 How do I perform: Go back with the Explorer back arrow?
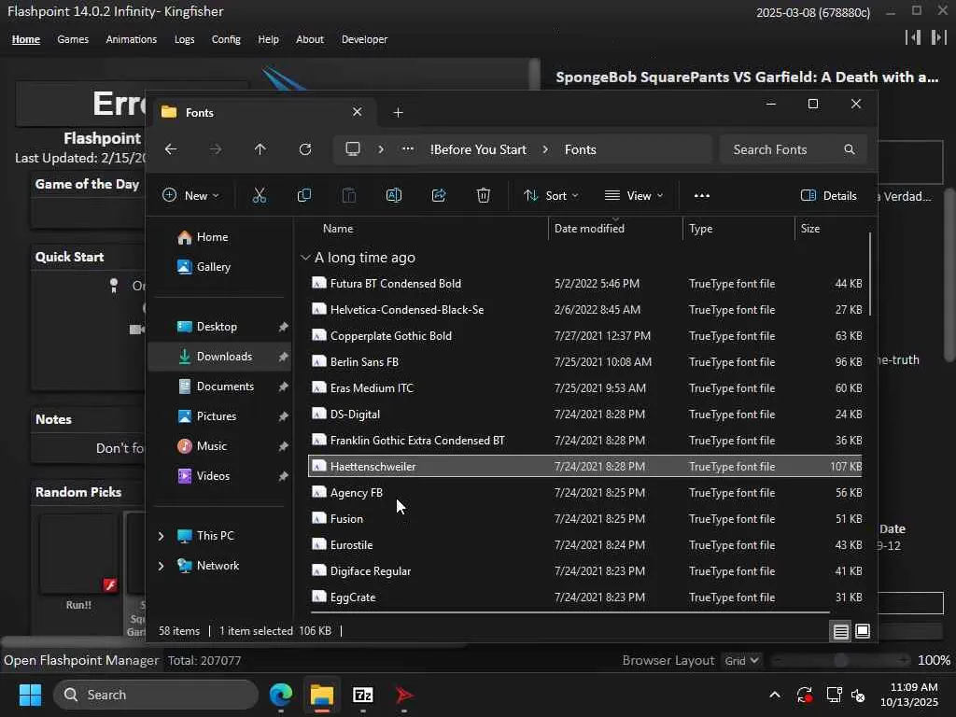pos(171,149)
